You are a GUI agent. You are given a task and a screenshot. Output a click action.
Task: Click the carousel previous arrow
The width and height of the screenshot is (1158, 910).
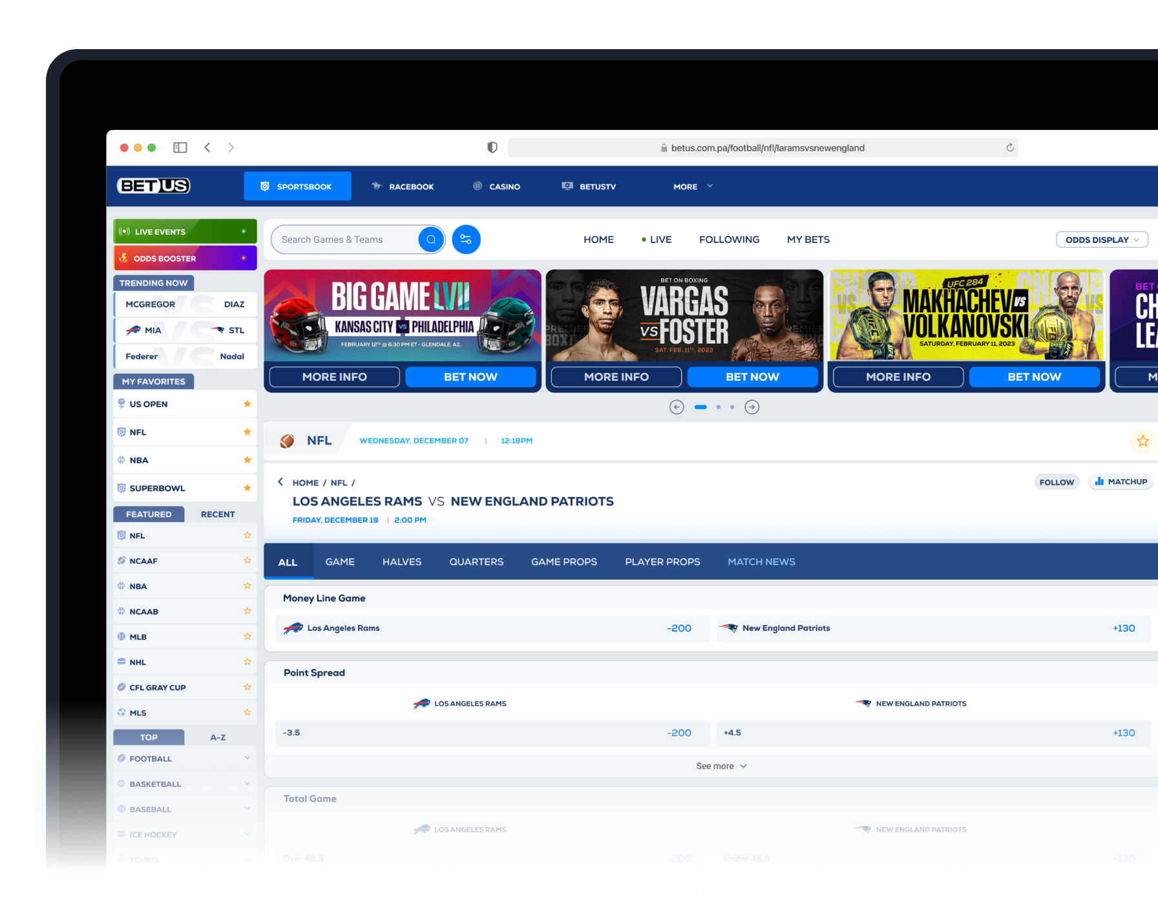(677, 407)
